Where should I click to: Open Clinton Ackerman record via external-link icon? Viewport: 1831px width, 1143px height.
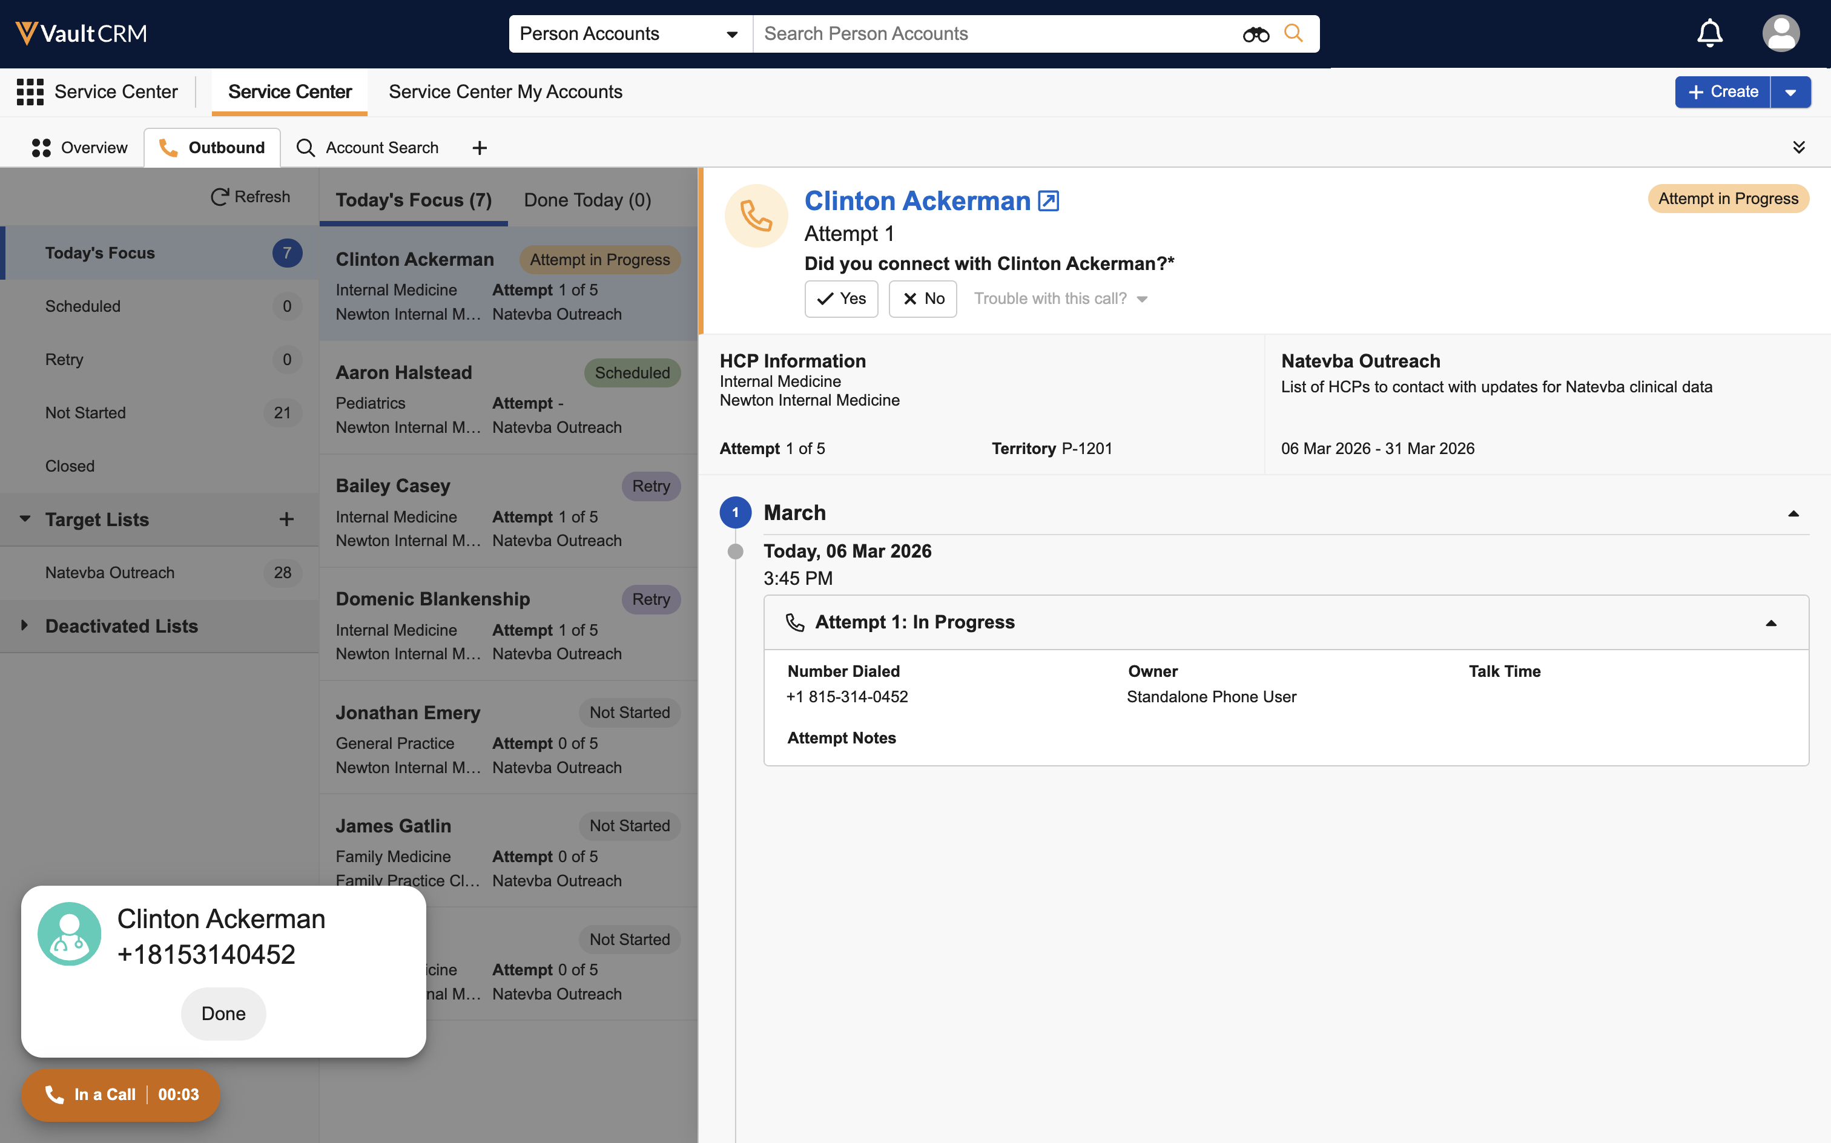(x=1049, y=201)
